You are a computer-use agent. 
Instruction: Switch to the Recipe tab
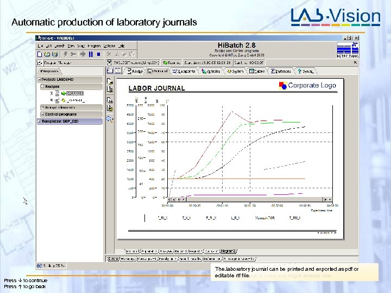click(x=135, y=71)
